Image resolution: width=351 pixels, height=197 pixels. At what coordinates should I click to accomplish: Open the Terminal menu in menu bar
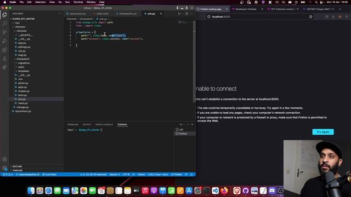78,2
